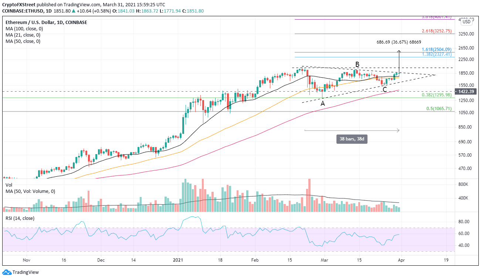
Task: Select the MA (100, close, 0) legend
Action: [24, 29]
